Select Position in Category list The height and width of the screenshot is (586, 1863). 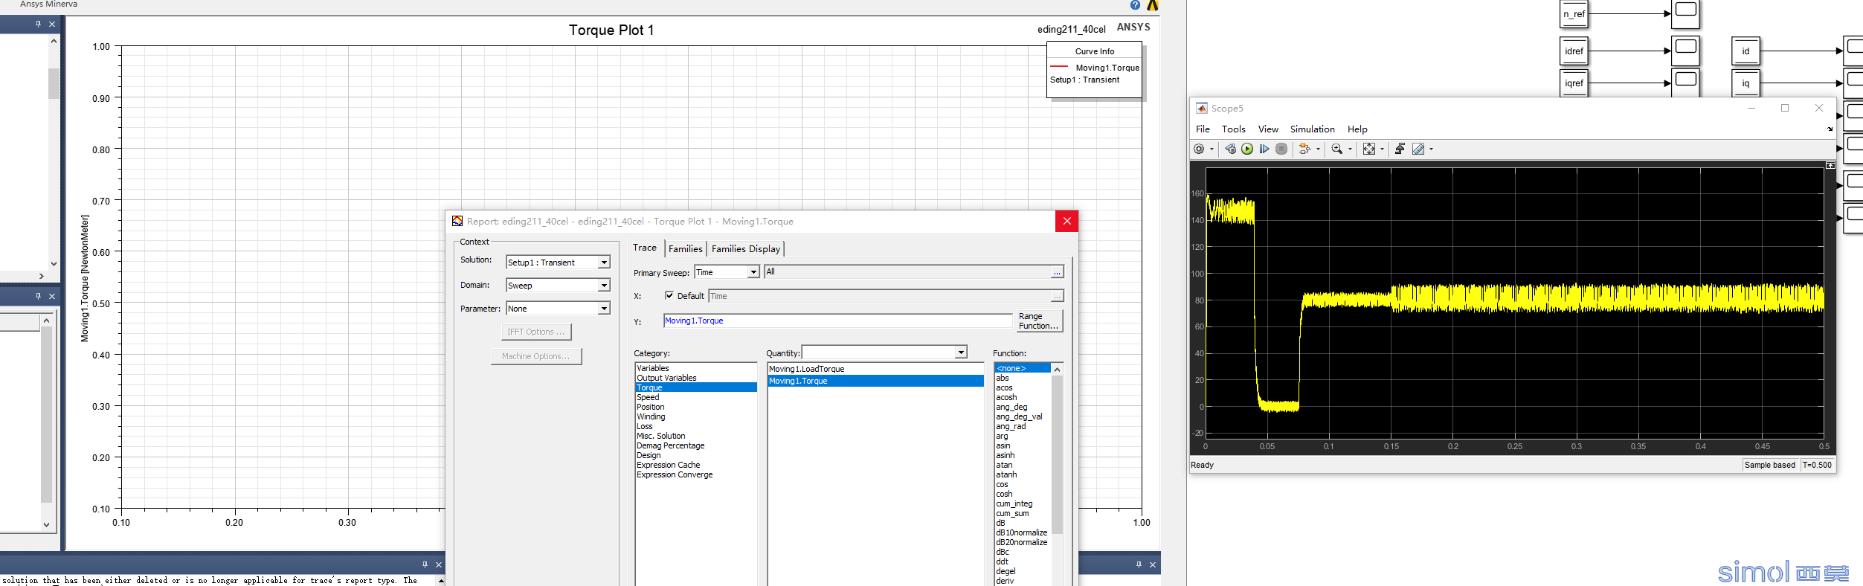coord(651,407)
